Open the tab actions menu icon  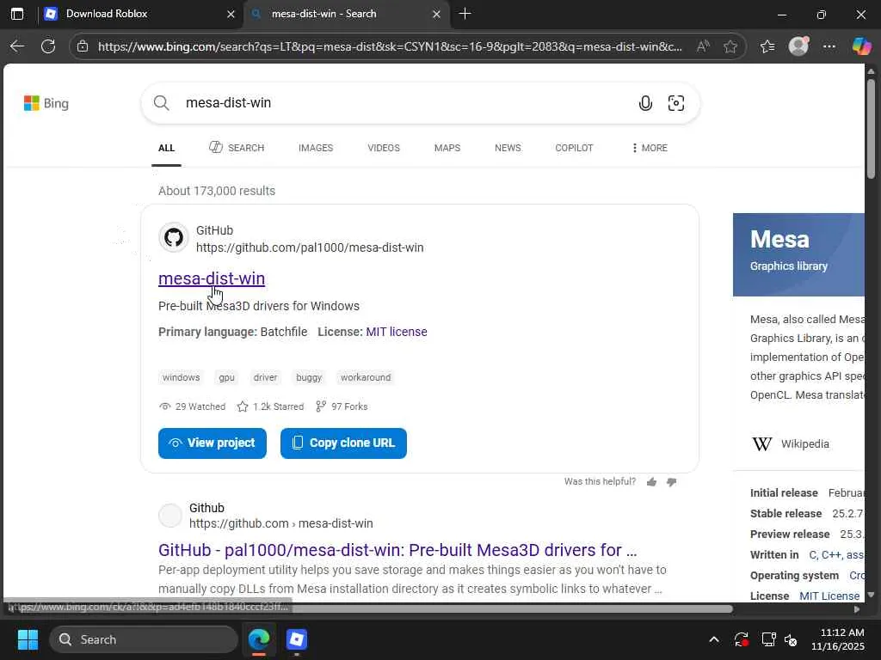coord(17,14)
